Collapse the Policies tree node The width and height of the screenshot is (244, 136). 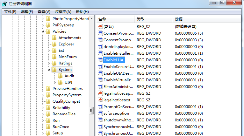[43, 31]
